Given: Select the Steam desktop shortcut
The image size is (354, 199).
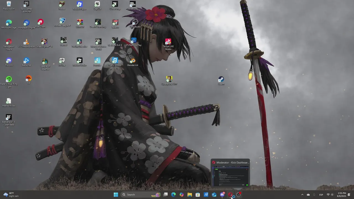Looking at the screenshot, I should point(221,81).
